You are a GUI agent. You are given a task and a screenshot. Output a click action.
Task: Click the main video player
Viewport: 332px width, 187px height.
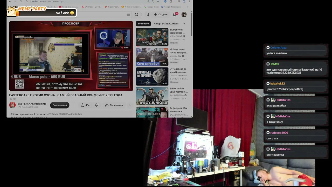click(x=71, y=56)
